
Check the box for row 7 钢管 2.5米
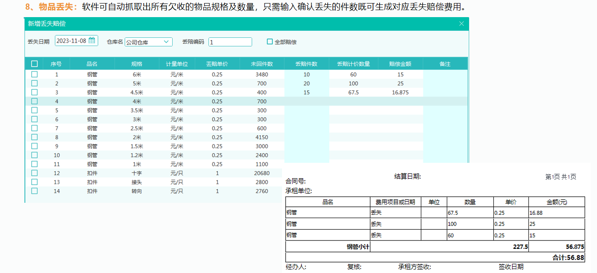pos(34,128)
